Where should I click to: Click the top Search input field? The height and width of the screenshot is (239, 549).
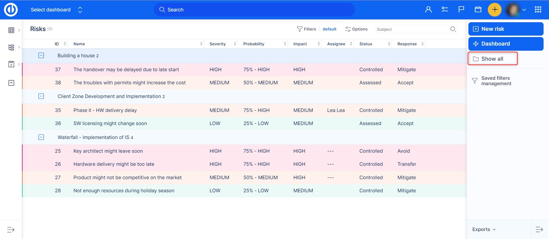tap(254, 10)
